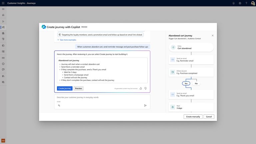Image resolution: width=256 pixels, height=144 pixels.
Task: Select the Yes branch
Action: pos(186,83)
